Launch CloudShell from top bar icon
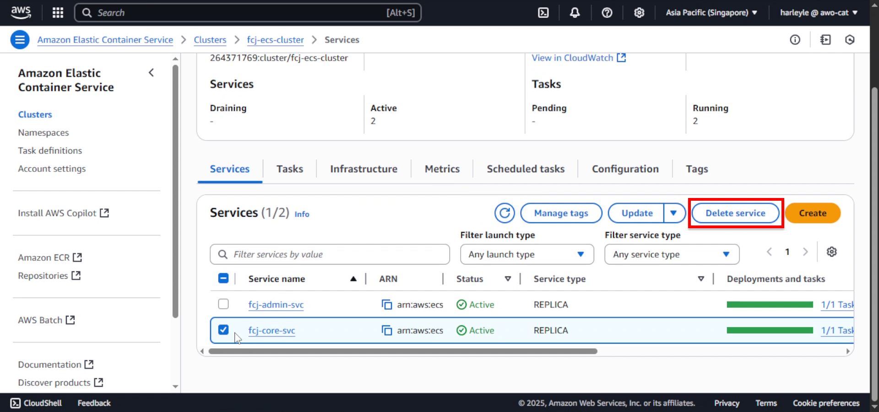879x412 pixels. 543,12
